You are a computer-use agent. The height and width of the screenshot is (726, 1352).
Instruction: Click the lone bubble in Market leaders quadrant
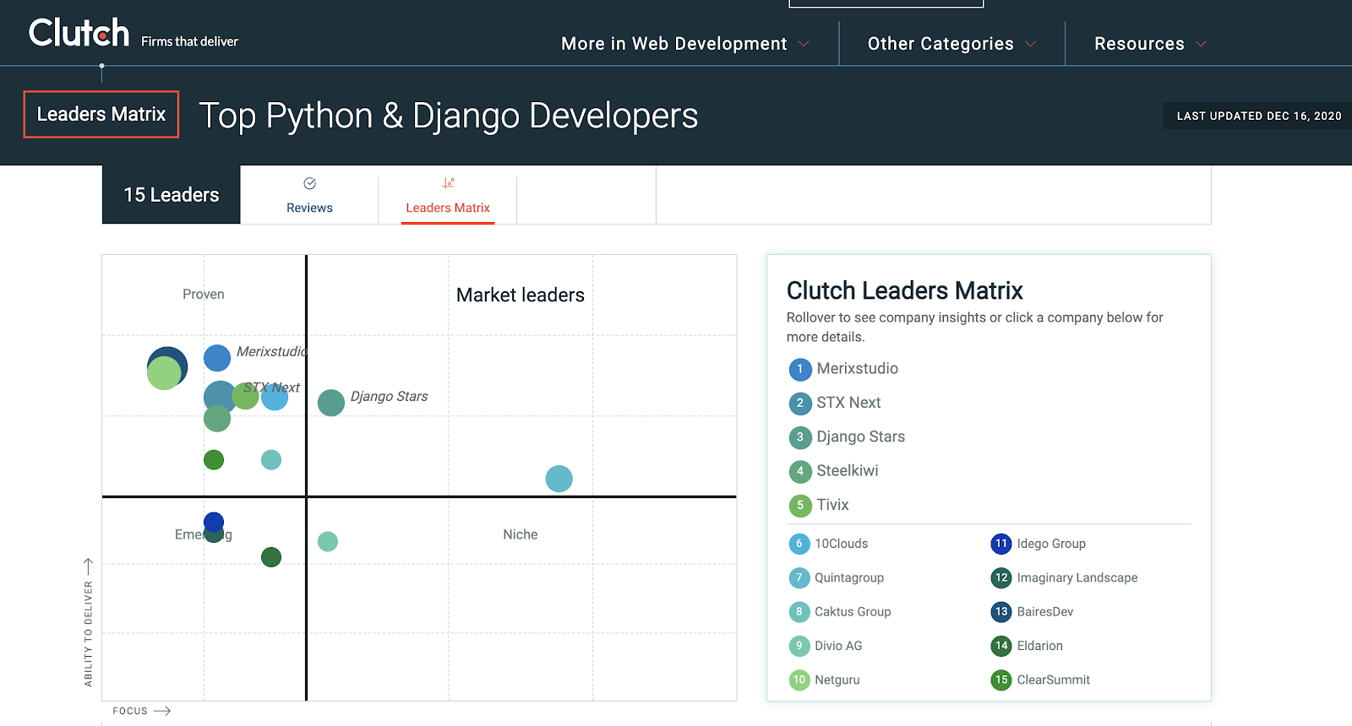(x=559, y=479)
